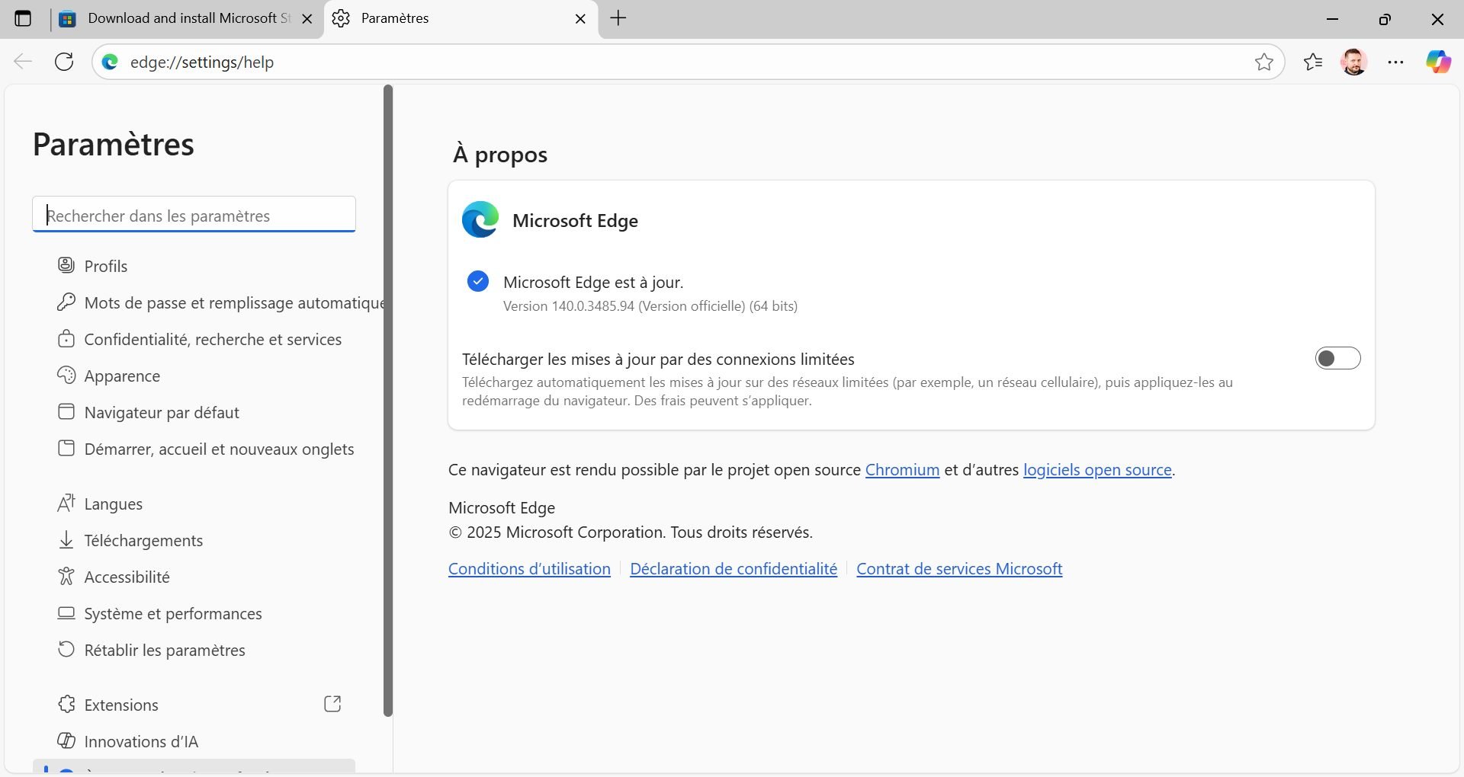The height and width of the screenshot is (777, 1464).
Task: Click the Refresh page button
Action: pos(65,62)
